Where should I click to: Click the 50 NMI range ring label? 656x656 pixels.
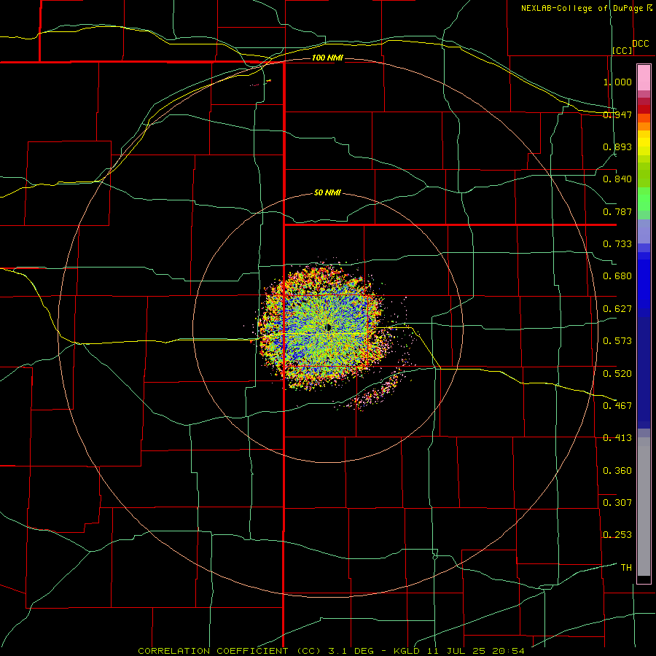327,192
